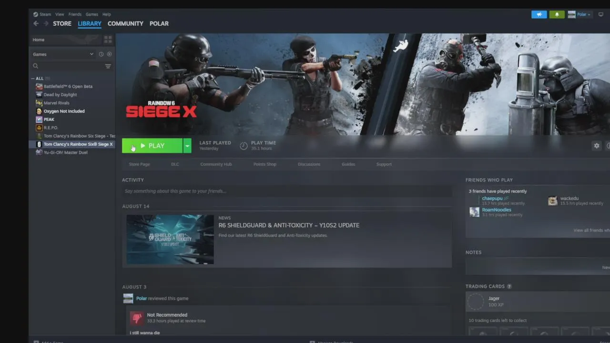Open RoamNoodles' profile name link
The height and width of the screenshot is (343, 610).
pyautogui.click(x=497, y=210)
